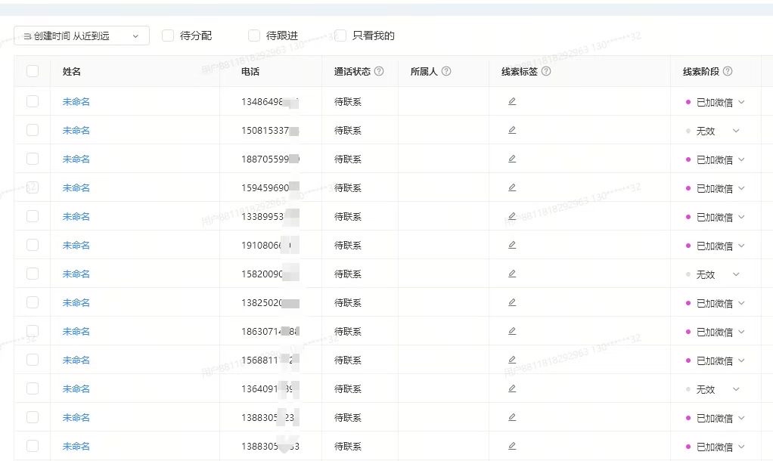
Task: Open stage dropdown for 13825020 row
Action: tap(716, 303)
